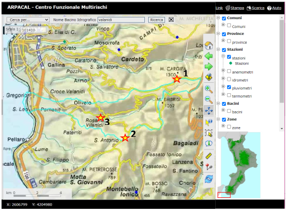This screenshot has height=211, width=286.
Task: Expand the lowercase province layer node
Action: [x=223, y=40]
